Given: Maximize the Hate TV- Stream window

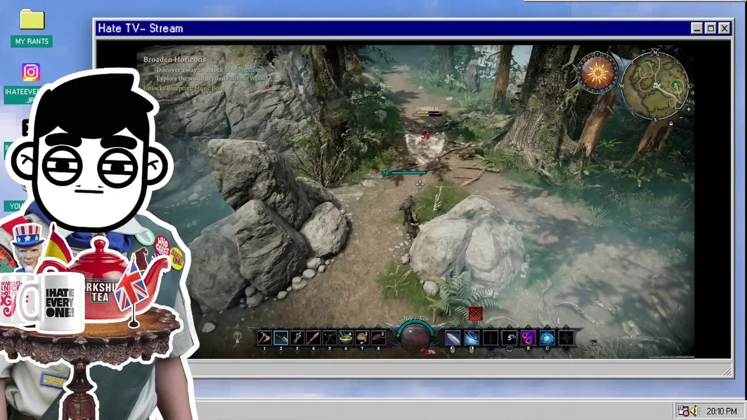Looking at the screenshot, I should pos(710,28).
